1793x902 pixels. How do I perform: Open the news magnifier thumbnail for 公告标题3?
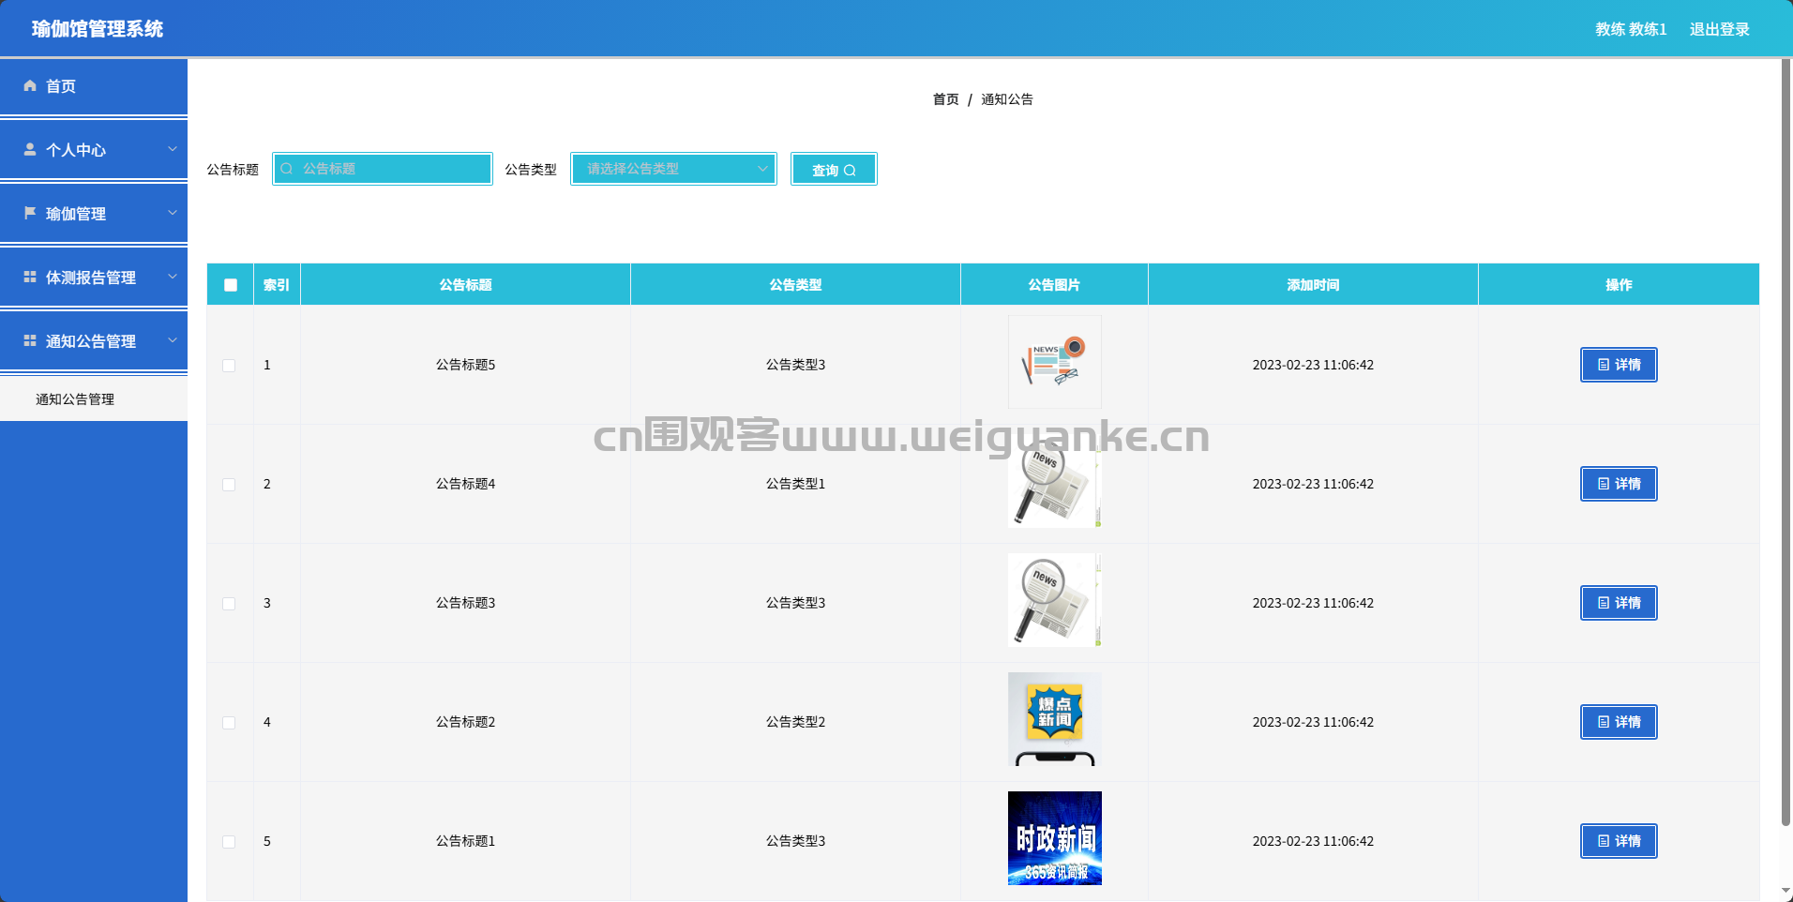pos(1055,600)
